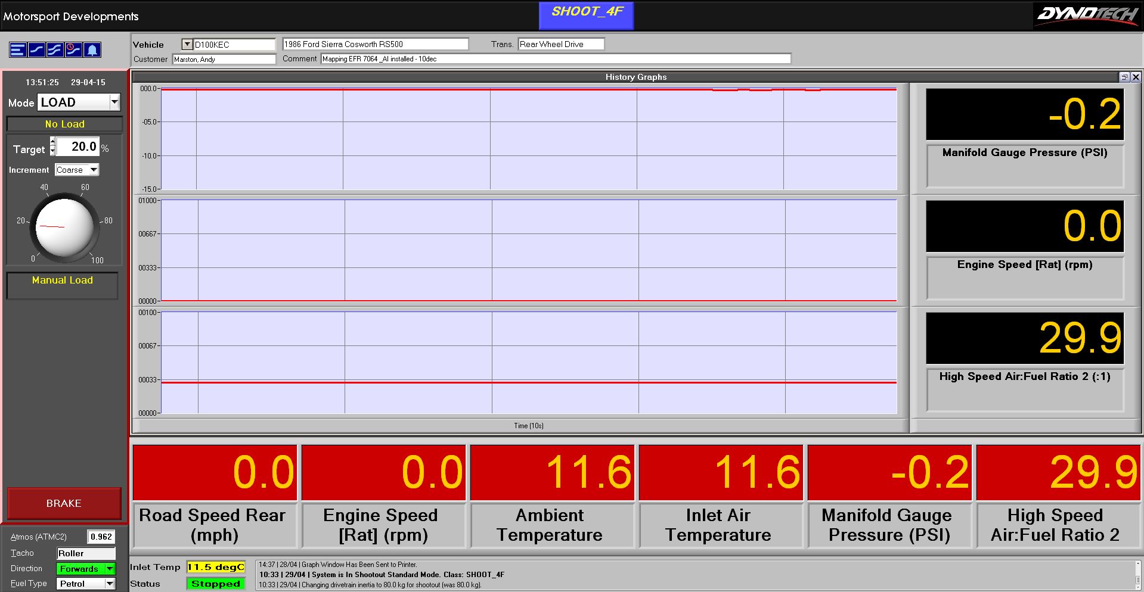This screenshot has width=1144, height=592.
Task: Click the double curve graph icon
Action: click(55, 50)
